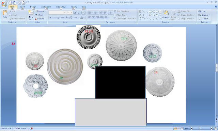
Task: Click the zoom slider handle
Action: pos(200,129)
